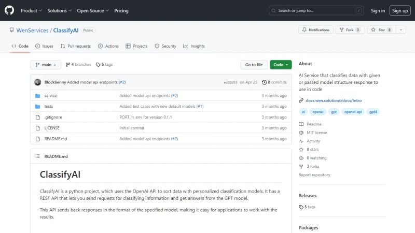
Task: Open 'PORT in .env for version 0.1.1' commit
Action: point(146,118)
